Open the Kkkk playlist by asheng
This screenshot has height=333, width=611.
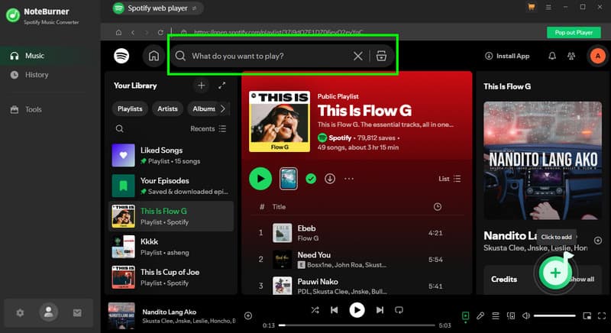coord(170,247)
